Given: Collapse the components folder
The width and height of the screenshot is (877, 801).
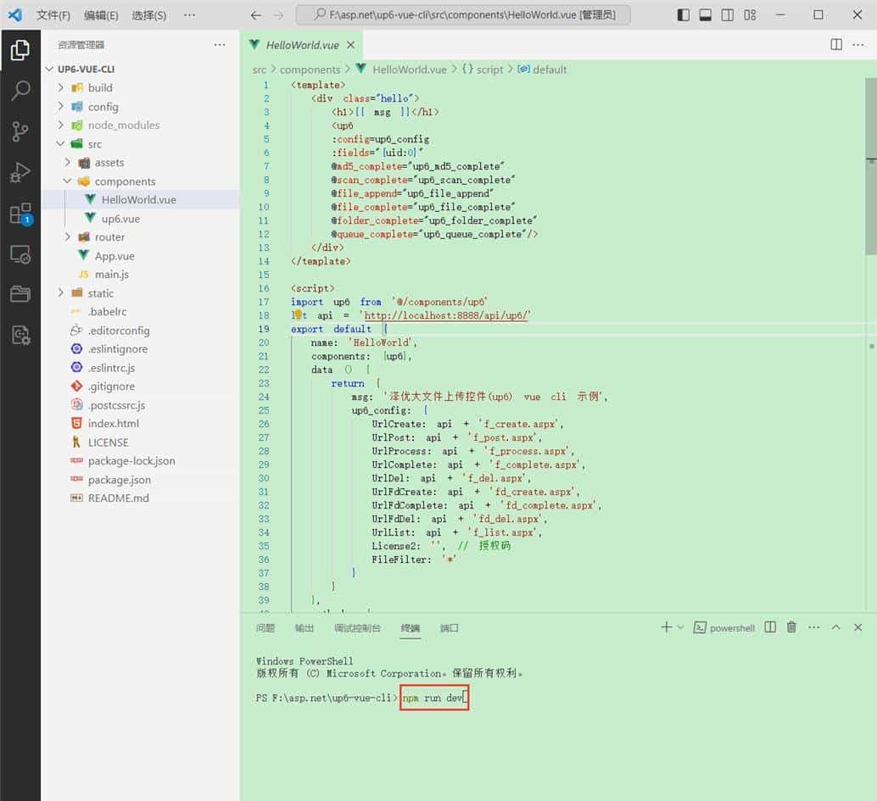Looking at the screenshot, I should coord(124,181).
